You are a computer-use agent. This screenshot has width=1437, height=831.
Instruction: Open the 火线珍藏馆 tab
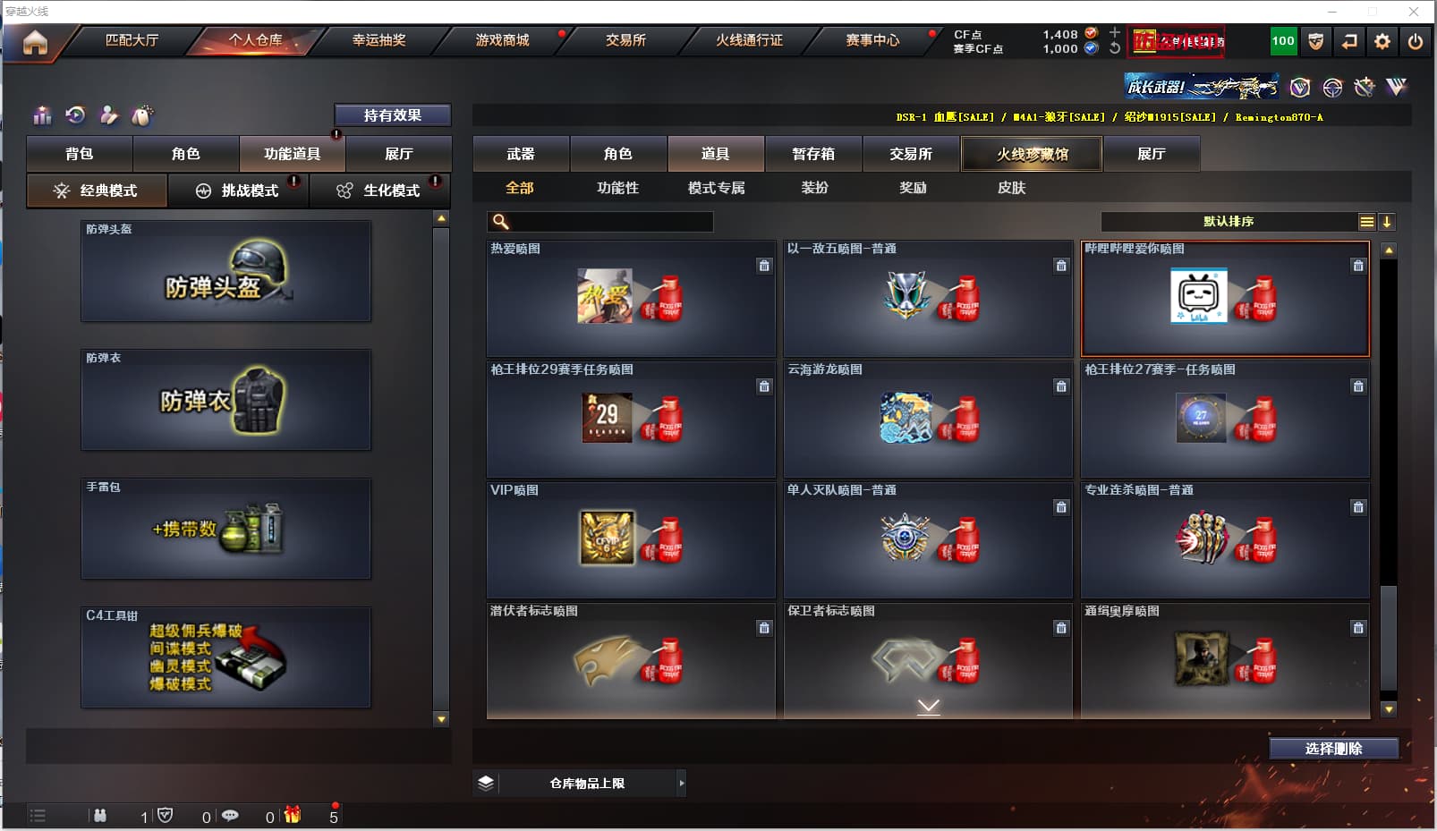1032,154
